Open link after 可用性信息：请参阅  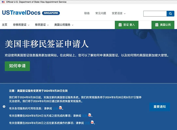pos(55,109)
